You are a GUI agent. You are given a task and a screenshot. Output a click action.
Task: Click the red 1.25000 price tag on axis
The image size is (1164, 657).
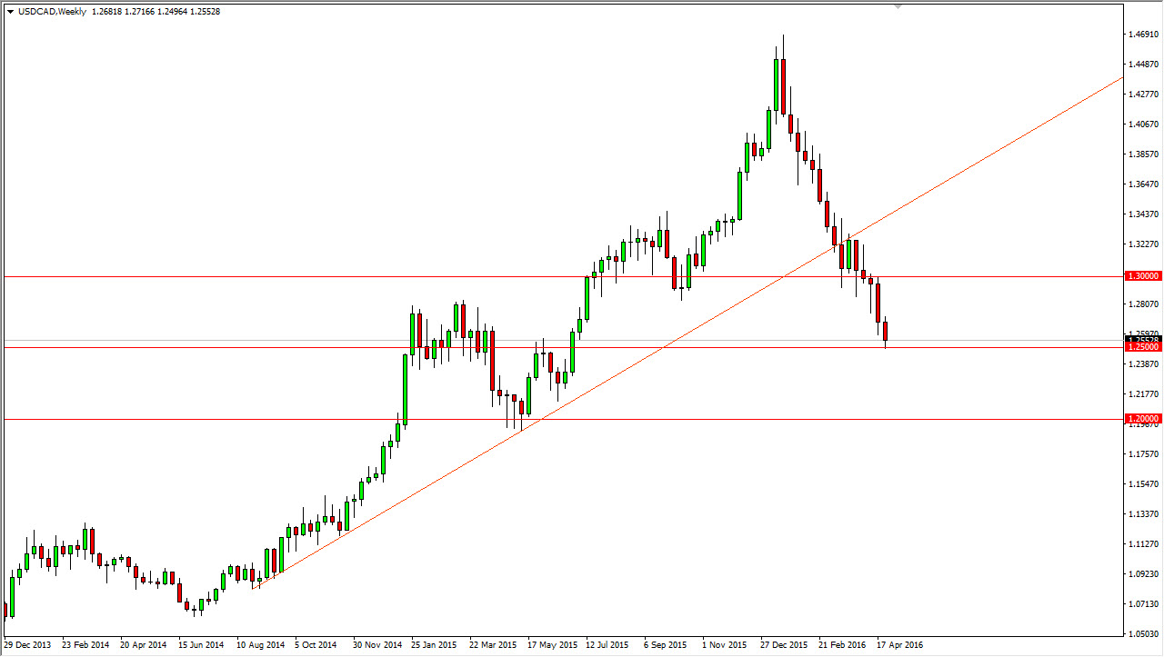1144,347
